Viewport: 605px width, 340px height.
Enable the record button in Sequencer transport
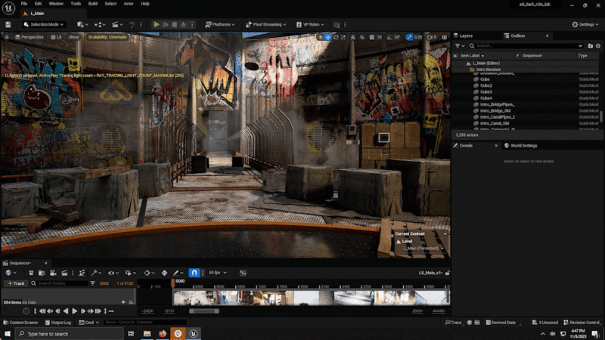point(26,311)
